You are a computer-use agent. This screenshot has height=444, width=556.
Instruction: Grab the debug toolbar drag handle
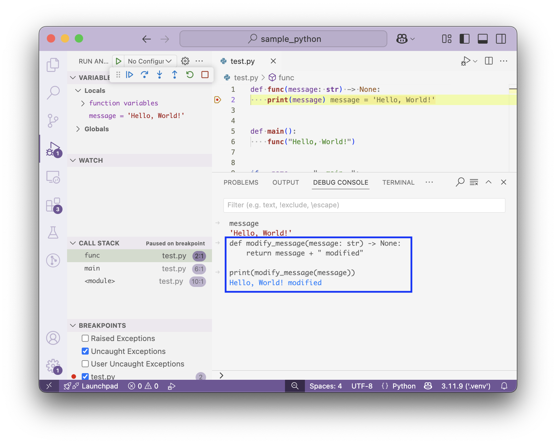click(118, 74)
